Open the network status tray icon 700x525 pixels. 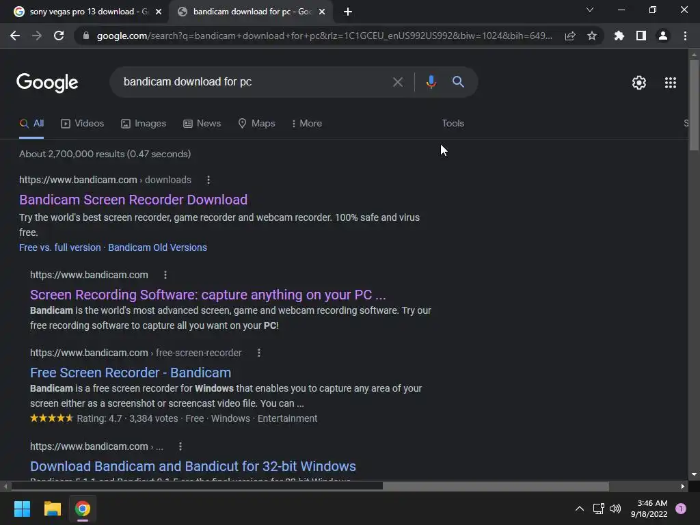(598, 509)
